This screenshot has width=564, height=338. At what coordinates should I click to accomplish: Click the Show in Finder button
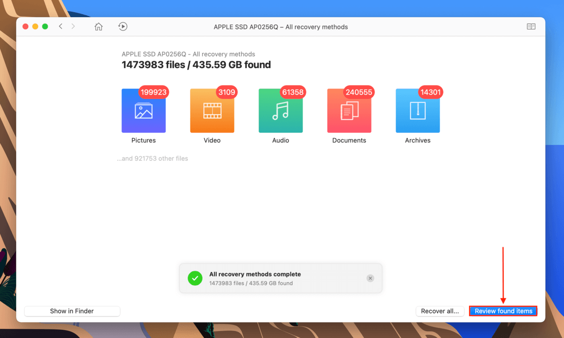tap(72, 311)
